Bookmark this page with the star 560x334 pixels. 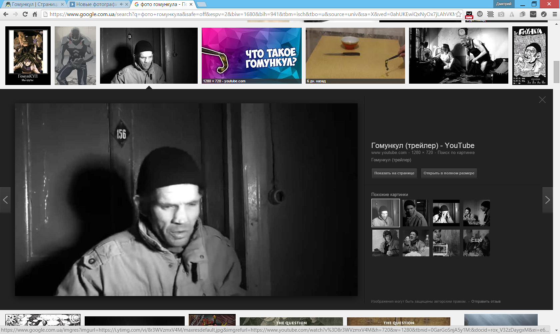point(459,14)
